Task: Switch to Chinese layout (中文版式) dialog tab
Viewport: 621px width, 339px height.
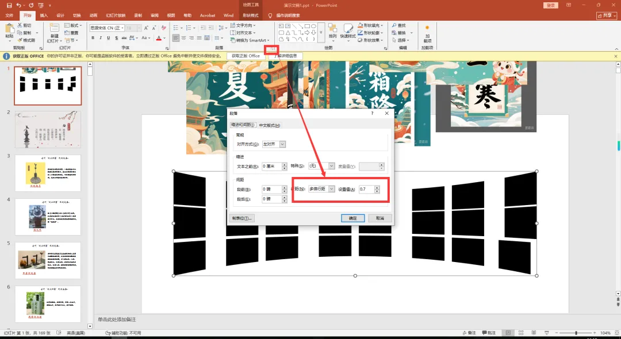Action: click(269, 125)
